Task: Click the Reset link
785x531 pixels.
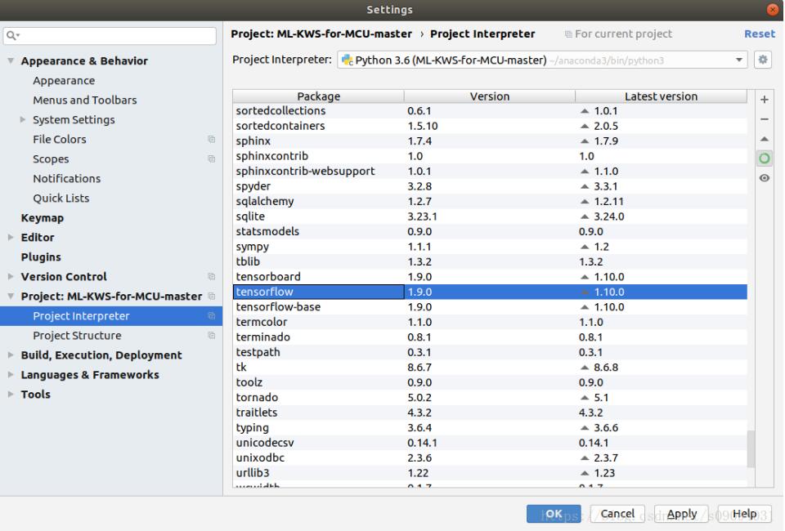Action: pyautogui.click(x=760, y=34)
